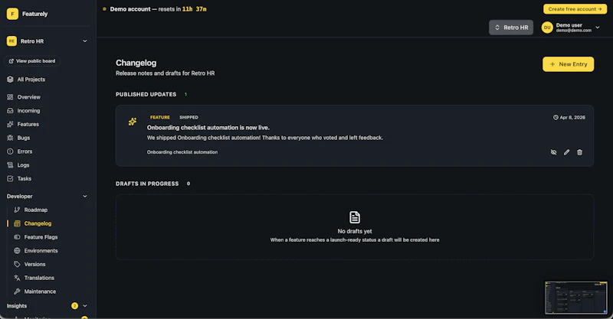Click the All Projects link
Screen dimensions: 613x319
tap(31, 80)
